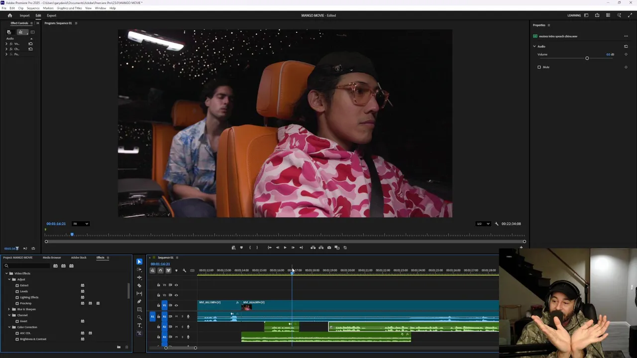Select the Pen tool
This screenshot has width=637, height=358.
pos(139,301)
